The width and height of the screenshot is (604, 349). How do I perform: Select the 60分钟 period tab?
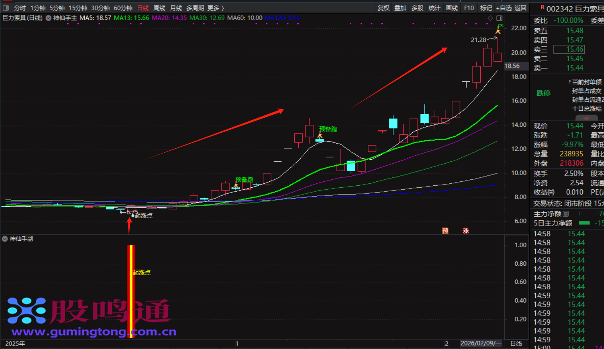(x=123, y=8)
